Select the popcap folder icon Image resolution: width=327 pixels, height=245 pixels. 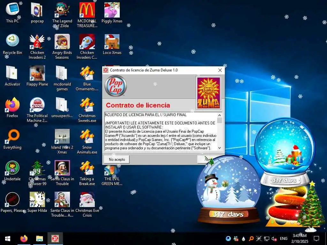click(37, 12)
